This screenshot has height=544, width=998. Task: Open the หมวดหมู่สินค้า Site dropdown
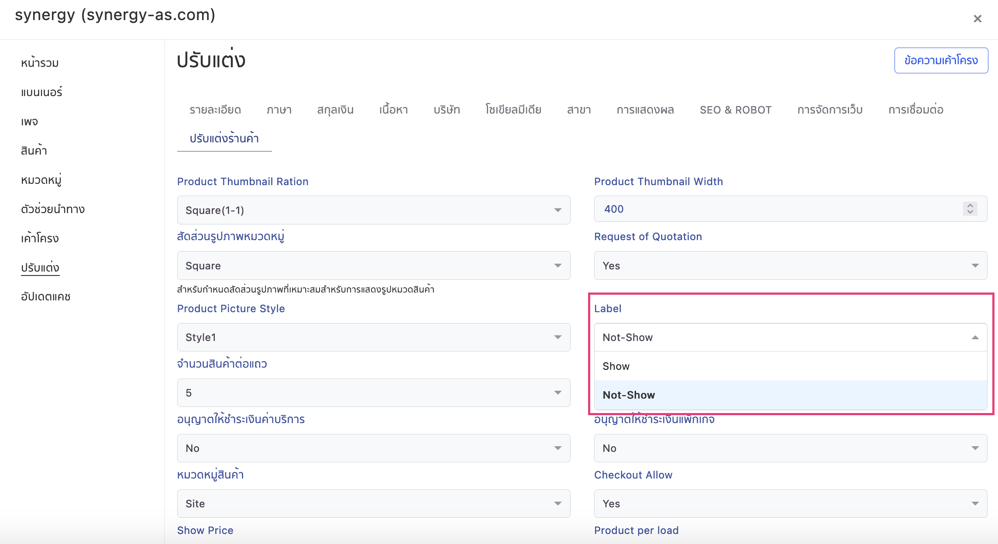pos(374,503)
